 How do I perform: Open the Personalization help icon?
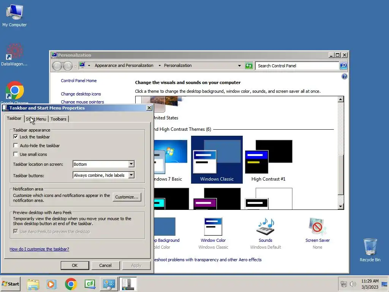pos(344,76)
